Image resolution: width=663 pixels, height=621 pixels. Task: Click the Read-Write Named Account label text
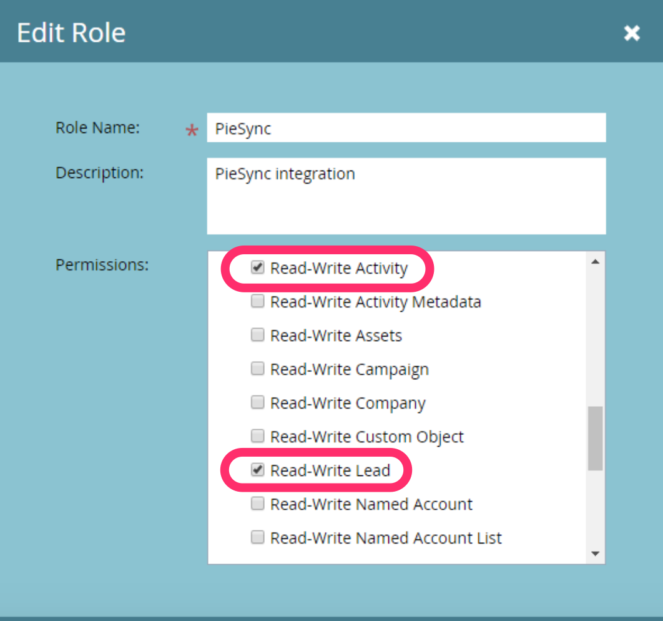(x=371, y=504)
